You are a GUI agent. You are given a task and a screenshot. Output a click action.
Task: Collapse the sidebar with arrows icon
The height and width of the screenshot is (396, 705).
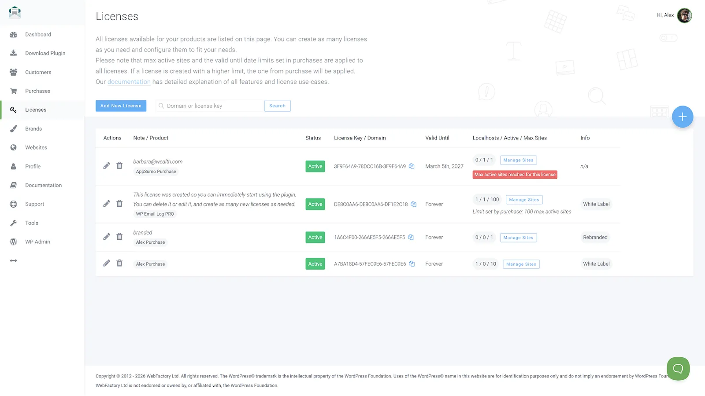pyautogui.click(x=14, y=261)
